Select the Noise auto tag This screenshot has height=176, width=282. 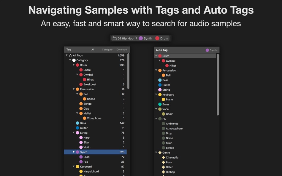[185, 138]
